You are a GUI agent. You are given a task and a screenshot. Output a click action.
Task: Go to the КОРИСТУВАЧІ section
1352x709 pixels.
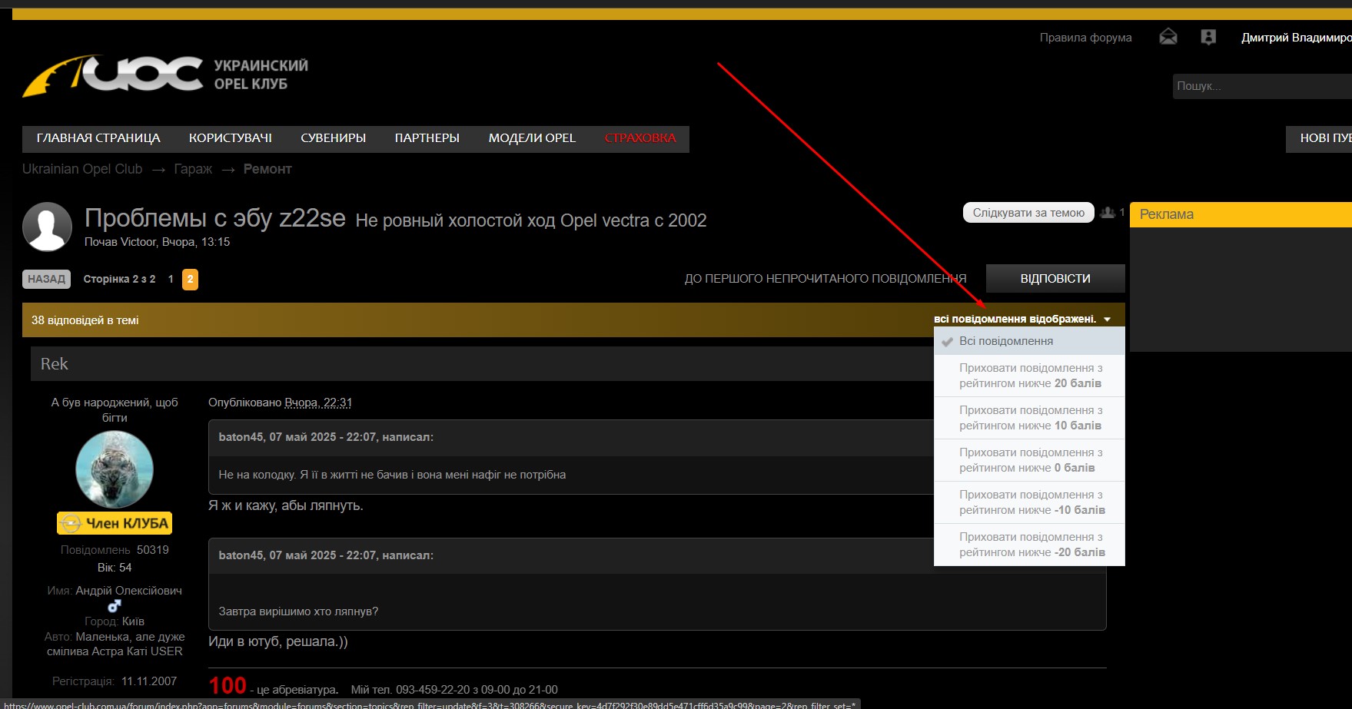(x=231, y=138)
